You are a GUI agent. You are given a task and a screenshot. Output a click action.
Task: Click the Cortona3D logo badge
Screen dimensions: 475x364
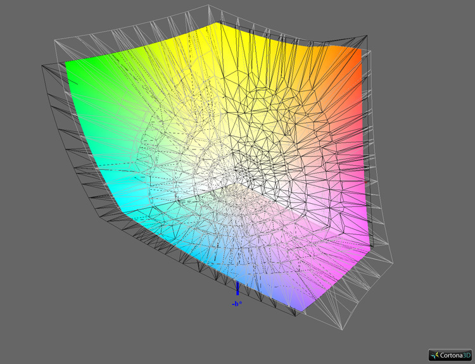pyautogui.click(x=450, y=355)
